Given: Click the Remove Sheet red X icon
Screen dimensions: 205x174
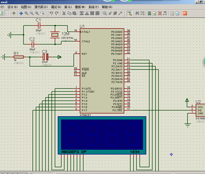Looking at the screenshot, I should click(x=160, y=13).
